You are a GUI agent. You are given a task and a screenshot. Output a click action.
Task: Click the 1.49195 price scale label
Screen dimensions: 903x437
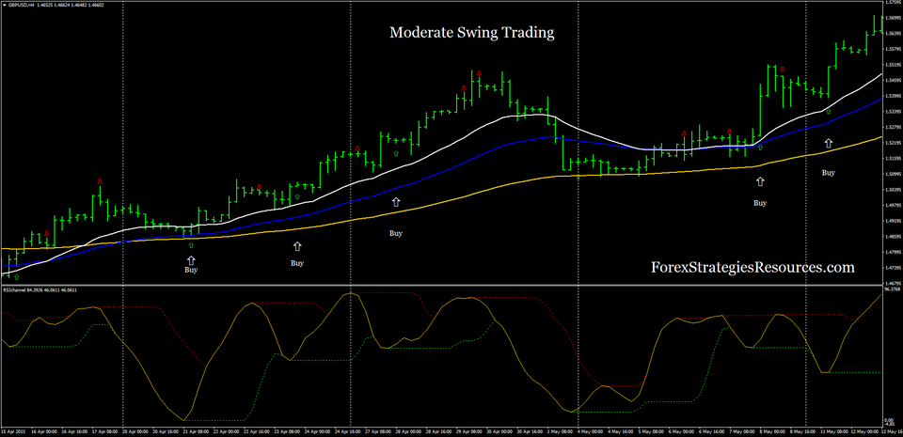tap(892, 221)
